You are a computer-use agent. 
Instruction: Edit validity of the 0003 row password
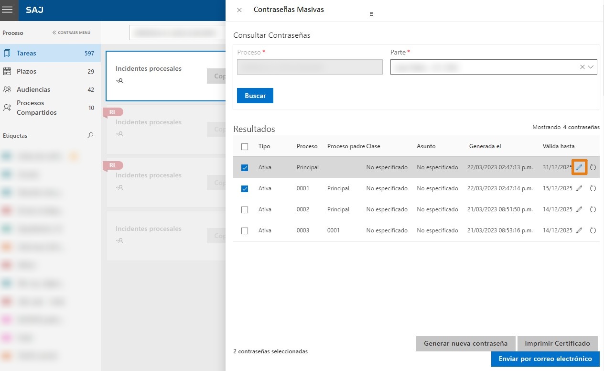pyautogui.click(x=579, y=230)
